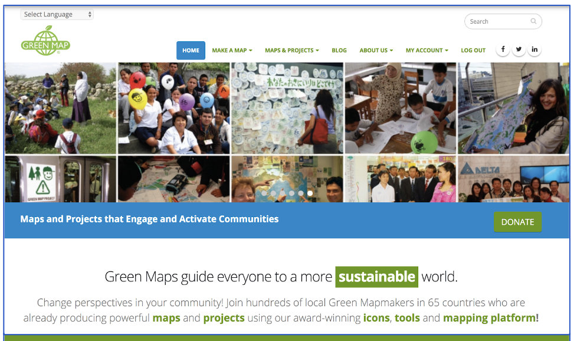Expand the Maps & Projects menu
This screenshot has width=577, height=341.
pyautogui.click(x=292, y=50)
